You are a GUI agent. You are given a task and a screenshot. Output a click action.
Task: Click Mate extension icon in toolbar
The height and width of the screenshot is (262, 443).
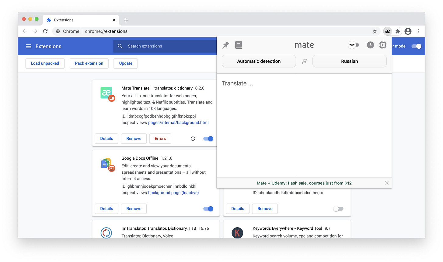click(388, 31)
